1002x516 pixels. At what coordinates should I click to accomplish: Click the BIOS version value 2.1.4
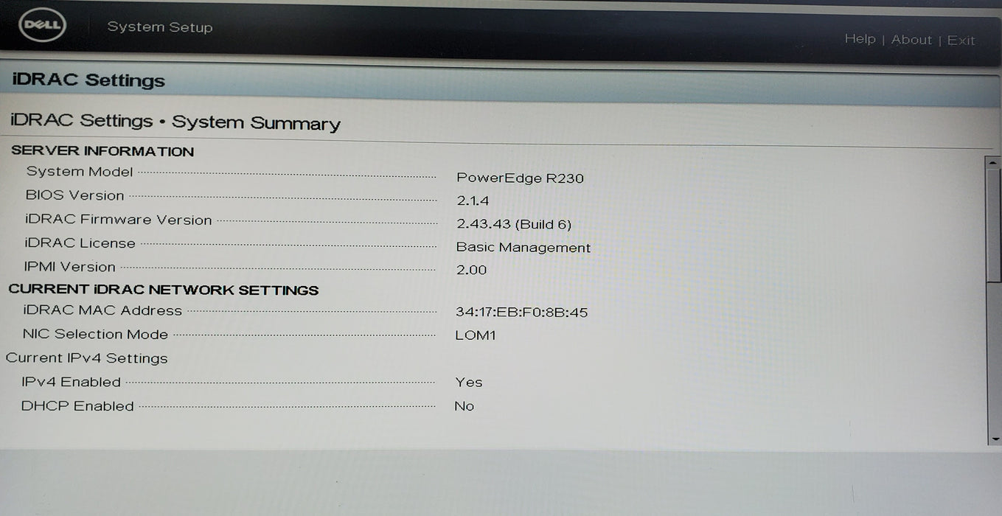pyautogui.click(x=473, y=201)
